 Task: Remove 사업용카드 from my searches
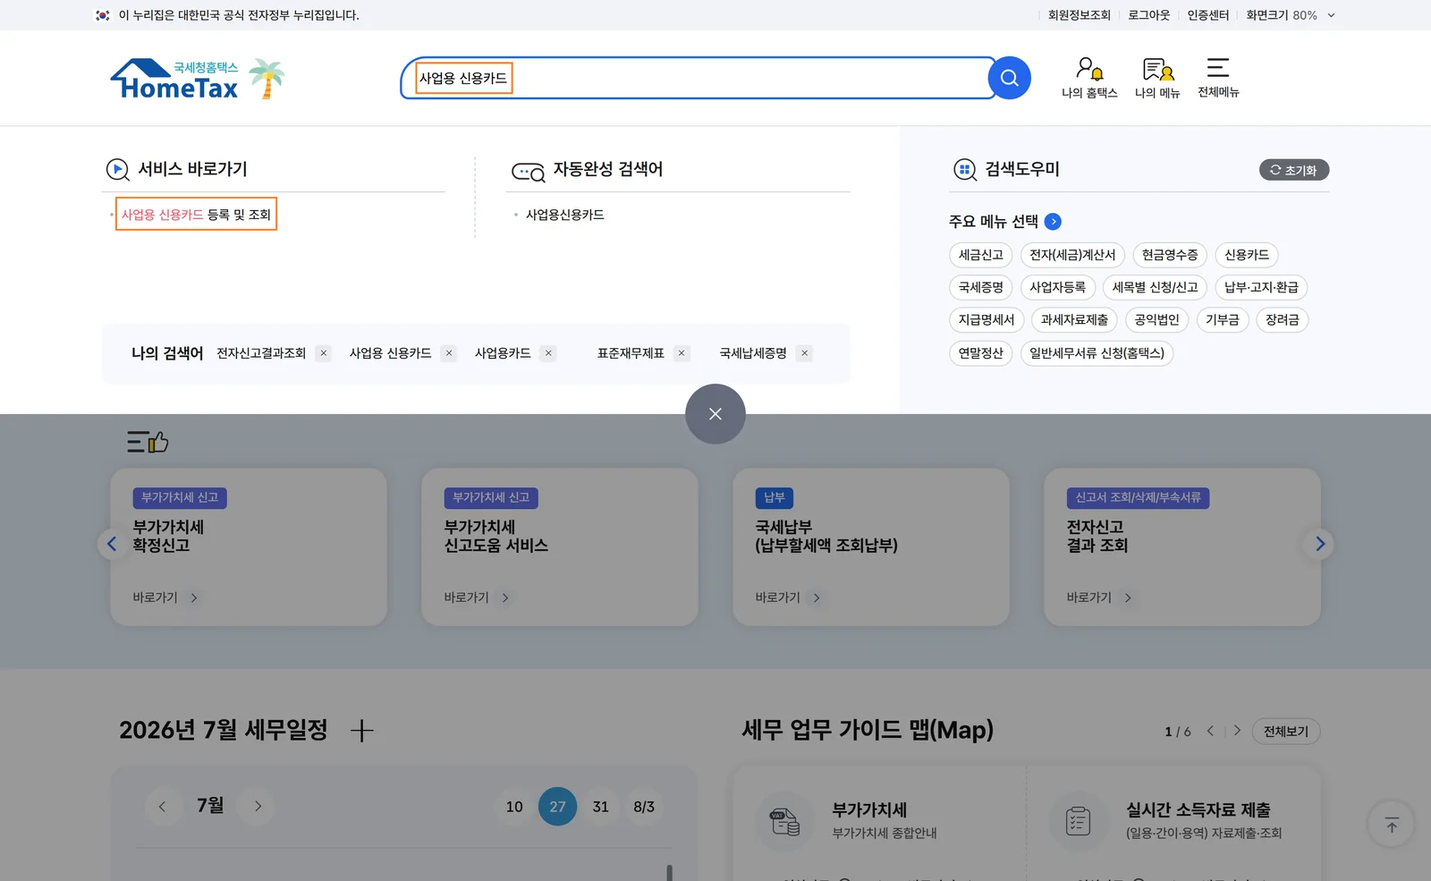coord(548,353)
